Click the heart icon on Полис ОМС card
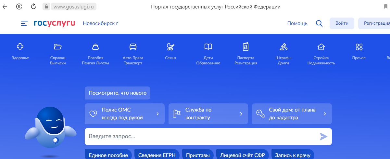390x159 pixels. tap(93, 114)
